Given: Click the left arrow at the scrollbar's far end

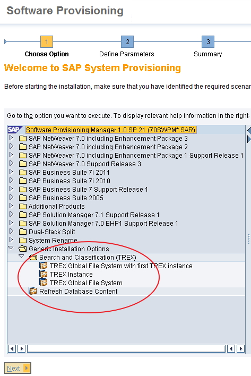Looking at the screenshot, I should point(231,348).
